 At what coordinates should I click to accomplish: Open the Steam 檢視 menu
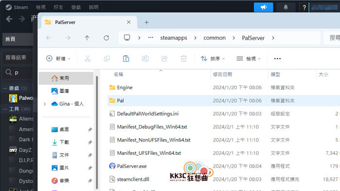point(41,7)
